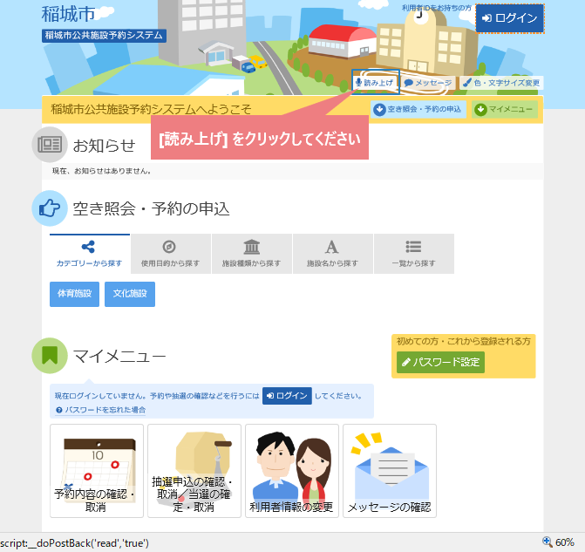This screenshot has width=585, height=552.
Task: Click the compass icon for 使用目的
Action: pyautogui.click(x=169, y=247)
